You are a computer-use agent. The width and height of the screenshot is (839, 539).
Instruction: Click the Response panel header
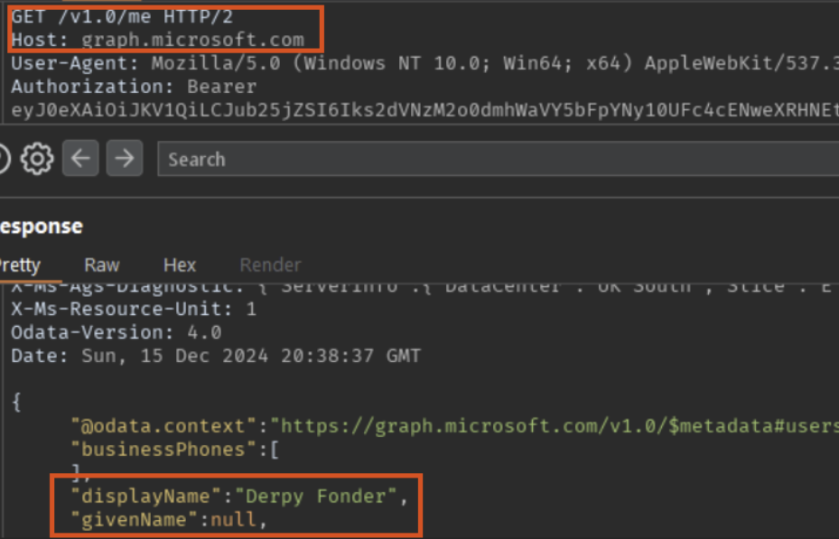click(x=41, y=226)
